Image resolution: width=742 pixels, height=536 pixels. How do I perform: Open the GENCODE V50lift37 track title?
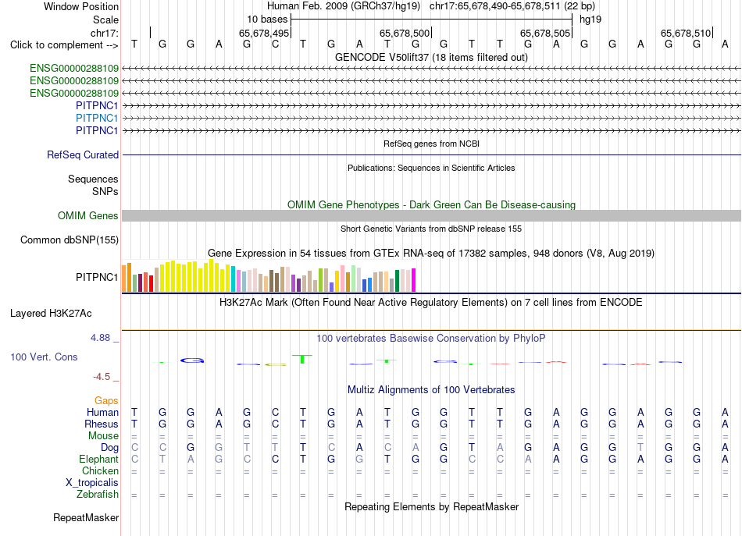coord(431,57)
